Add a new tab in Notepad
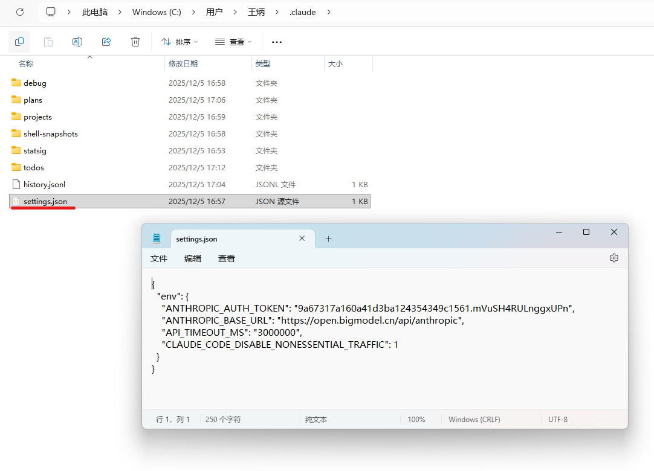The image size is (654, 471). pos(328,239)
